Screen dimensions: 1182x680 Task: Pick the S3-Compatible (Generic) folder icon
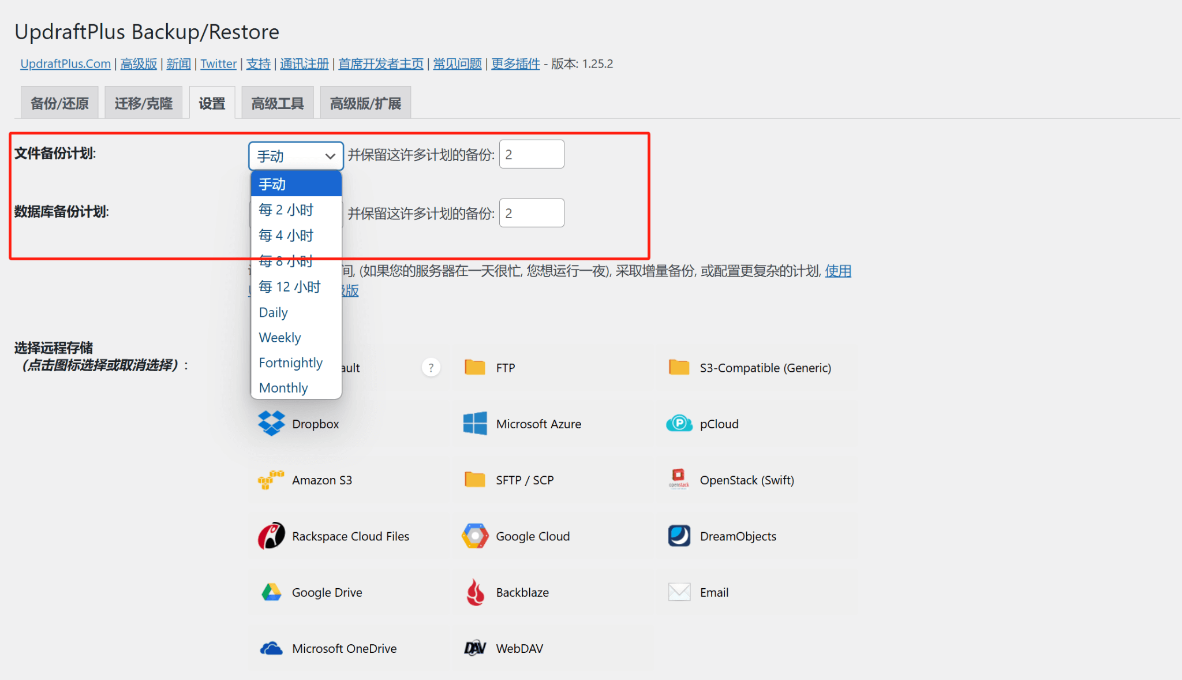click(x=679, y=367)
